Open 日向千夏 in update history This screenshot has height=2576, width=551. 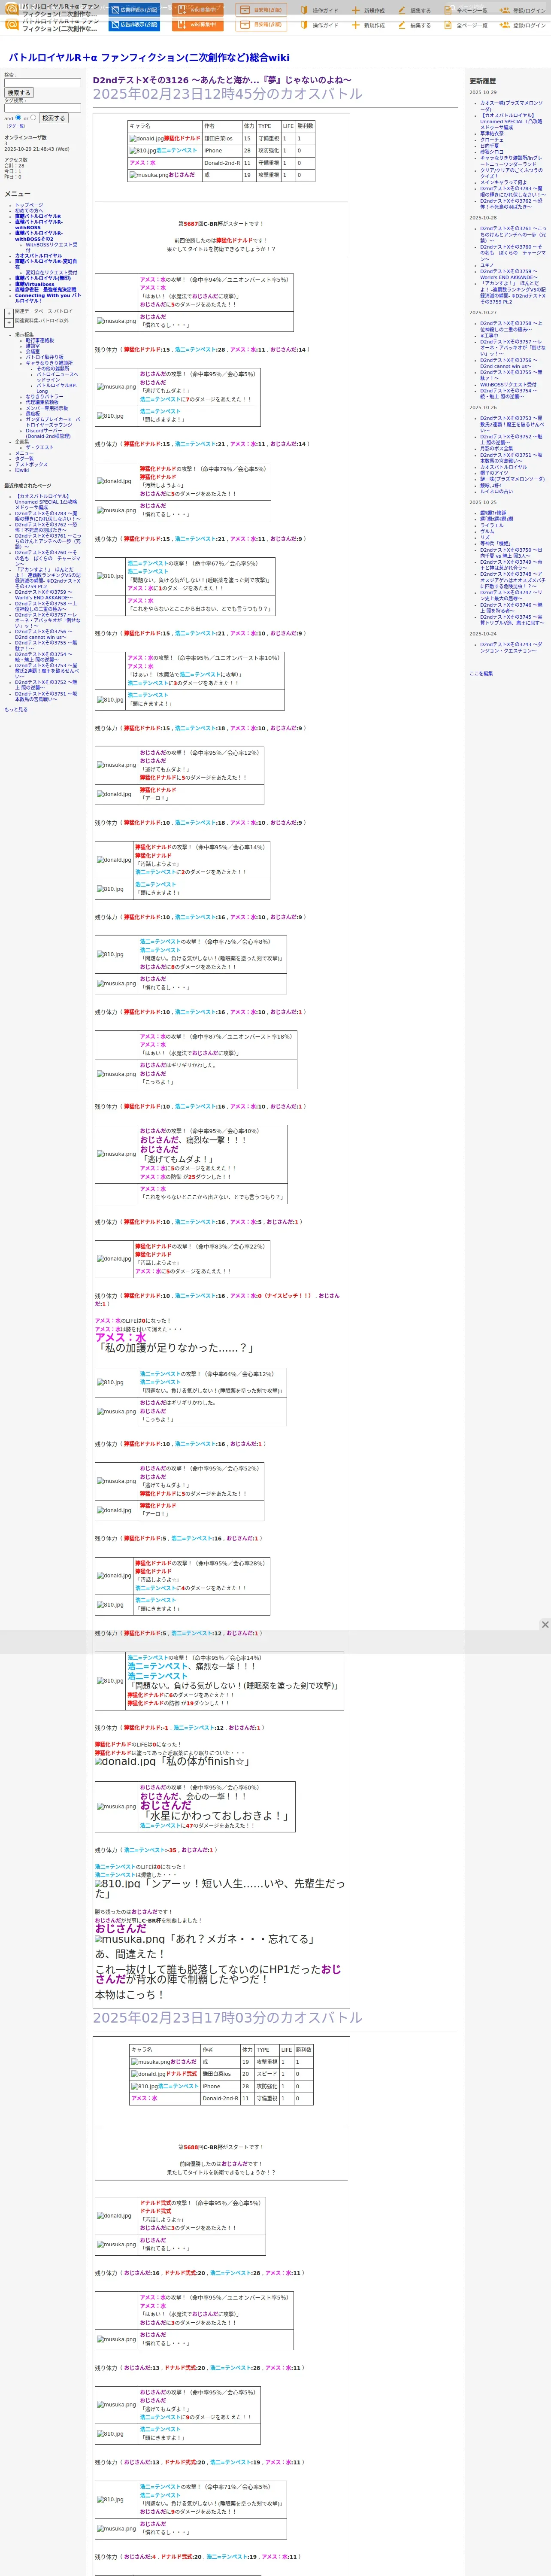coord(489,145)
